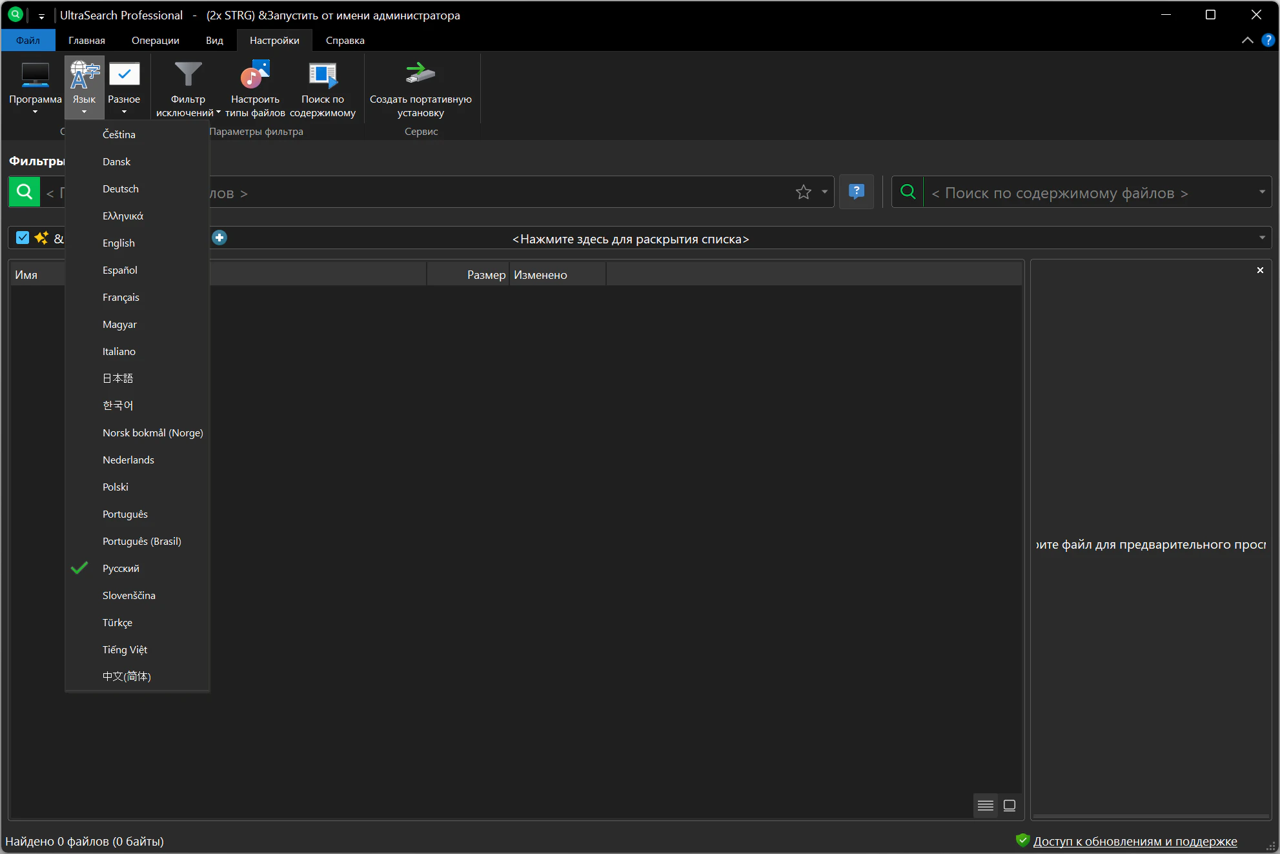This screenshot has height=854, width=1280.
Task: Click Настроить типы файлов icon
Action: click(x=255, y=75)
